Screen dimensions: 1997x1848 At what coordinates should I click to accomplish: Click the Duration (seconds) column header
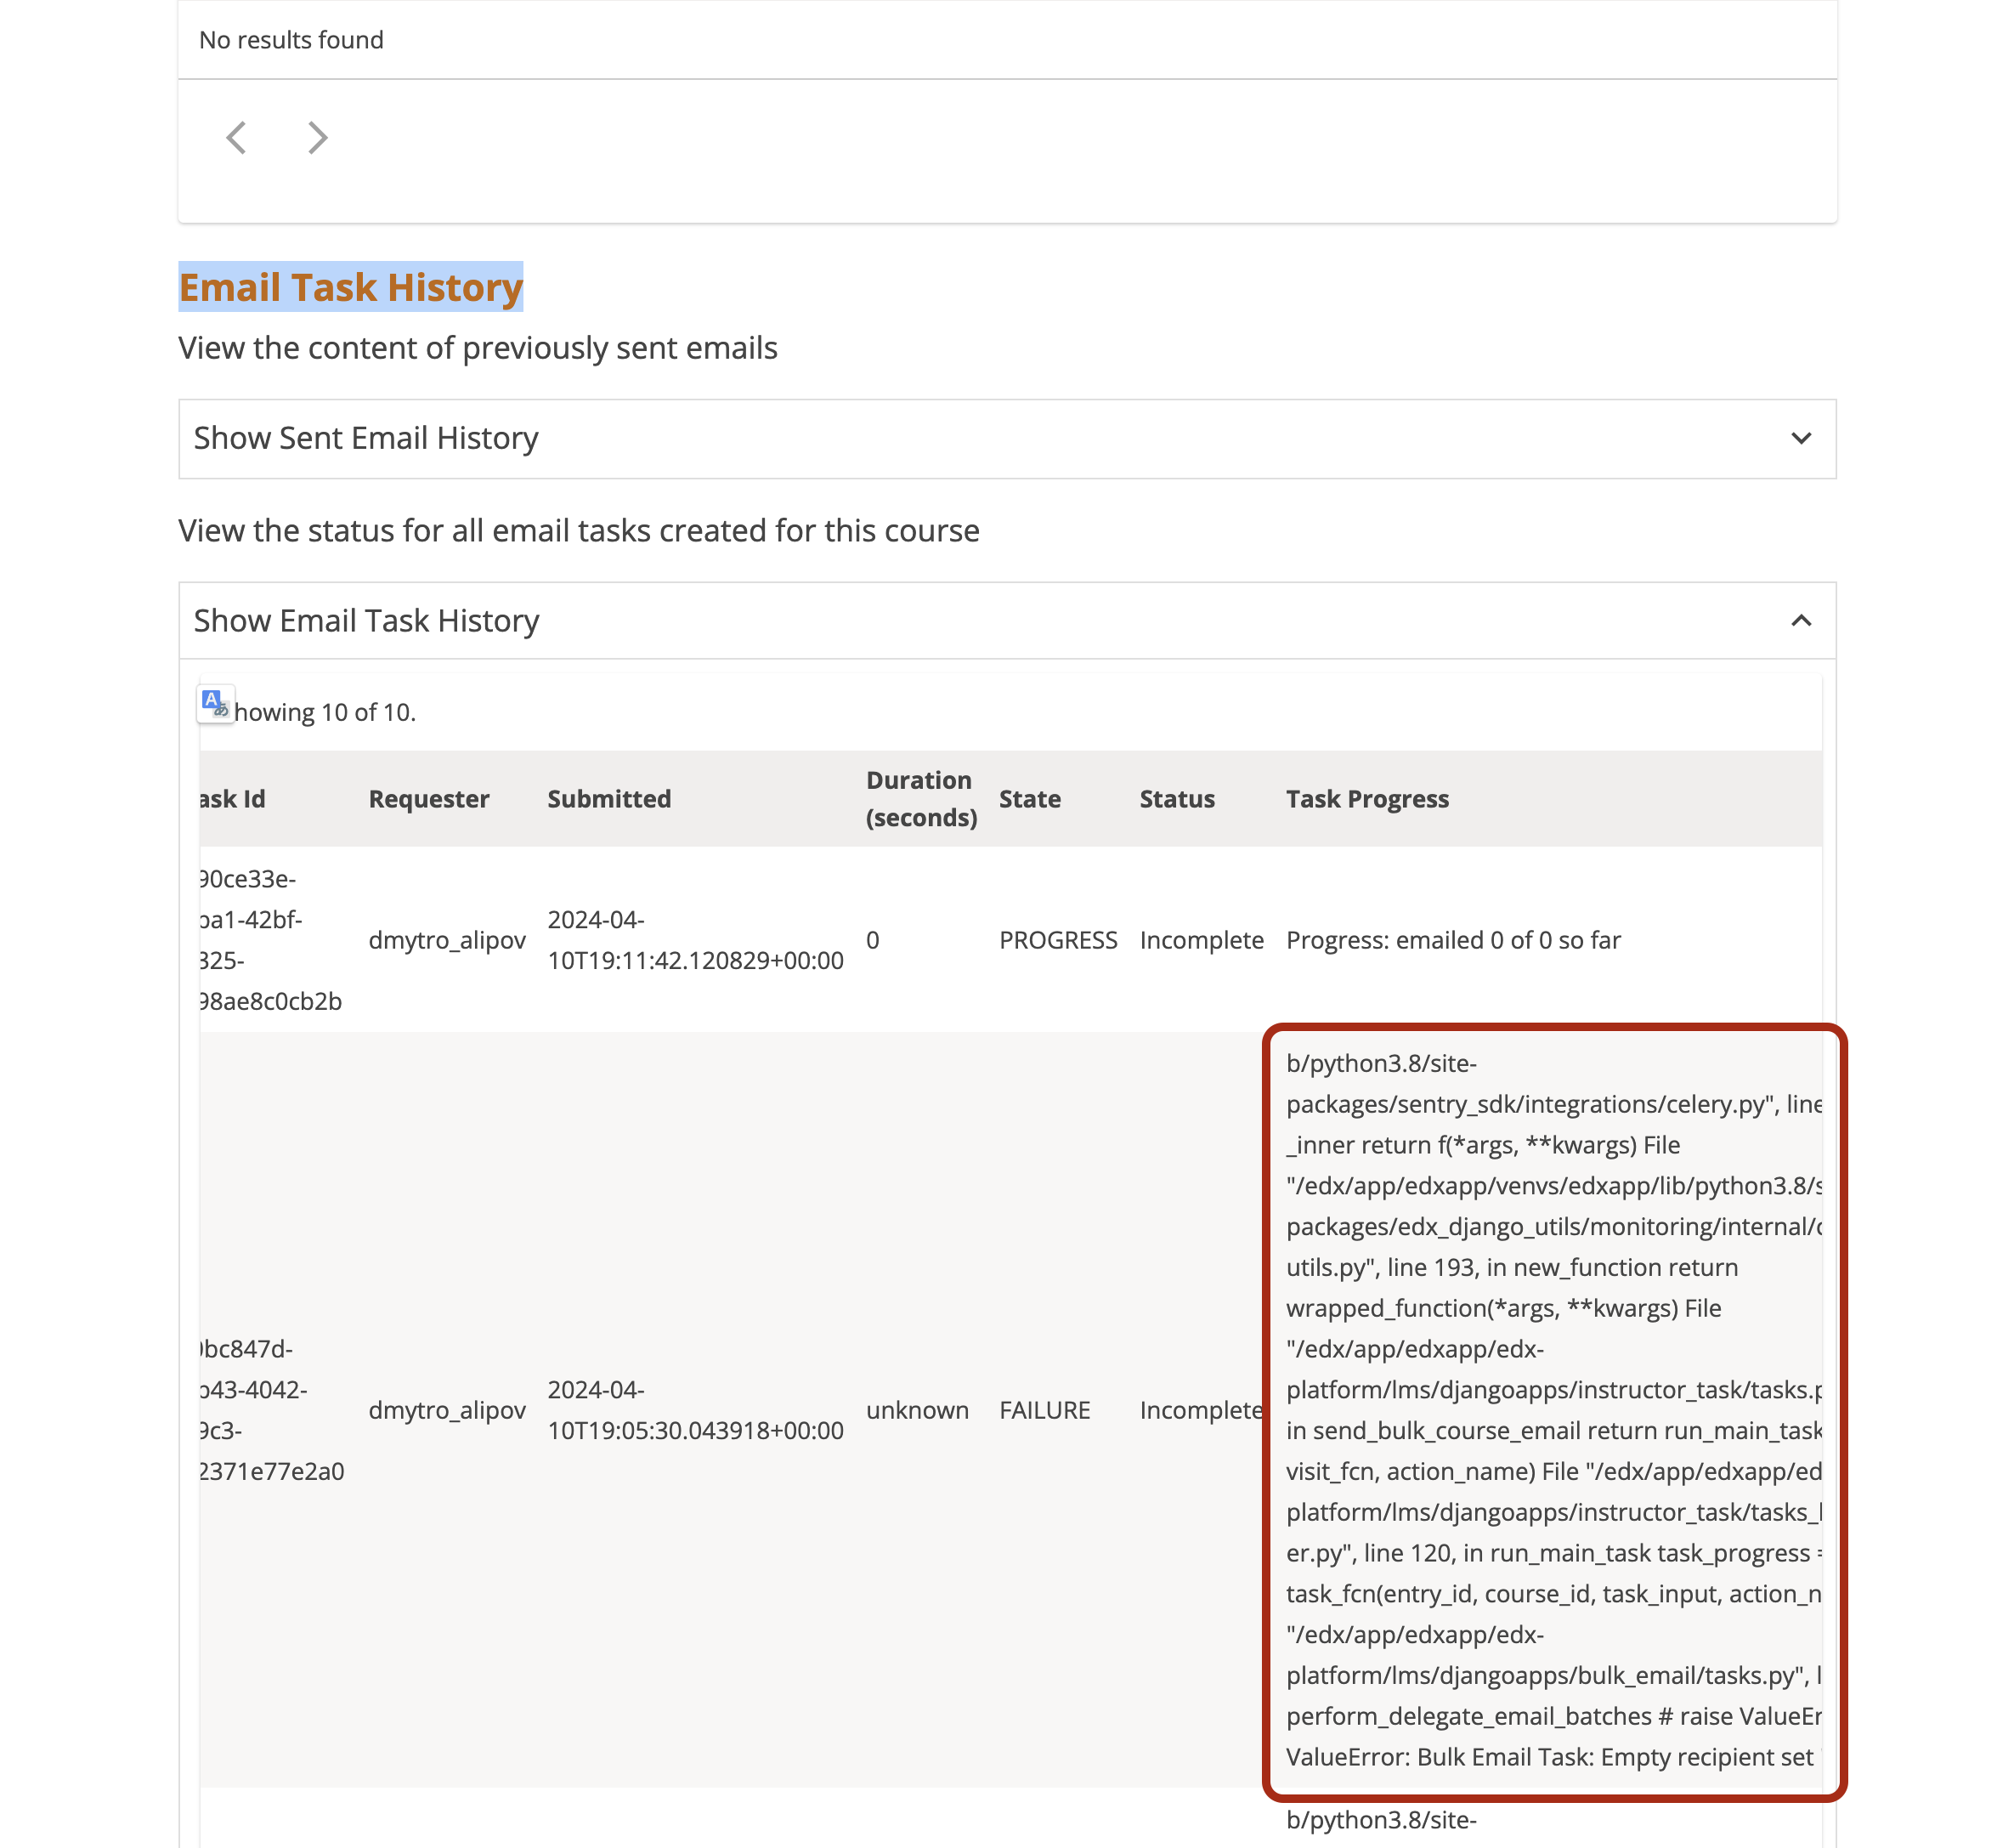coord(920,799)
